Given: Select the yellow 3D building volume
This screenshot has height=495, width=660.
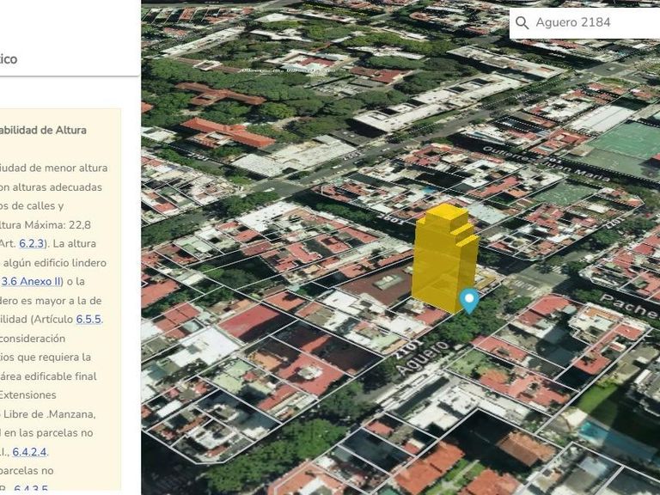Looking at the screenshot, I should click(443, 258).
